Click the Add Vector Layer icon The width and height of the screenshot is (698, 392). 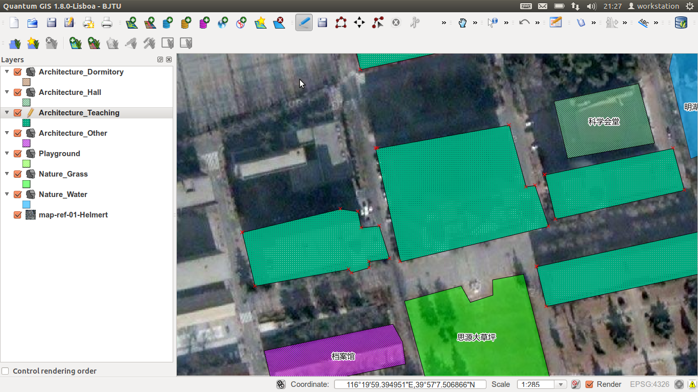pos(131,22)
